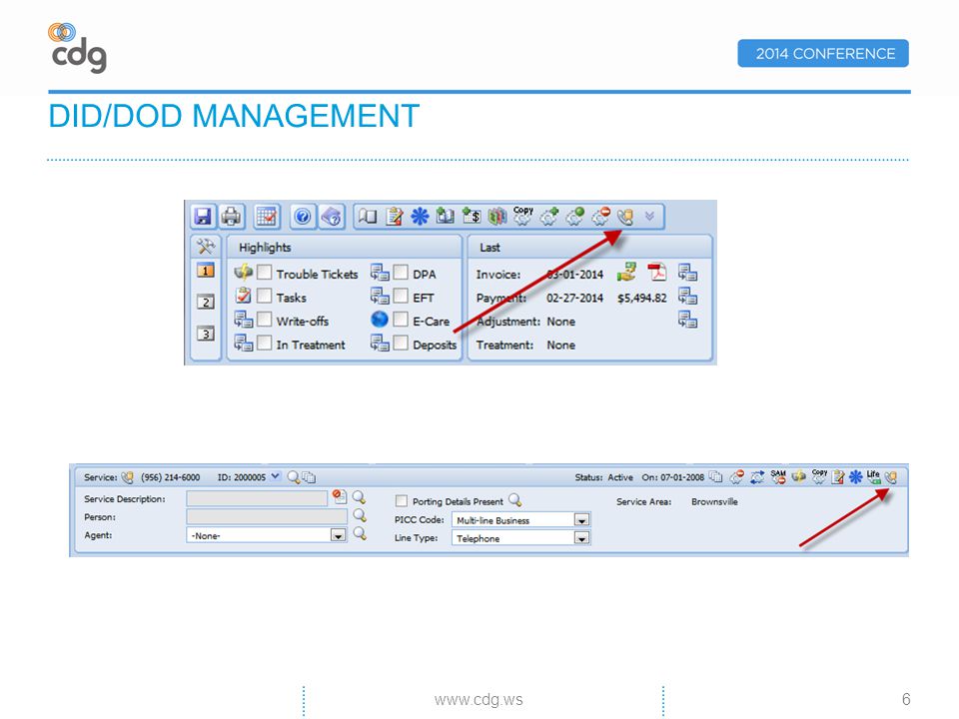Click the gear with red minus icon in top toolbar

600,216
